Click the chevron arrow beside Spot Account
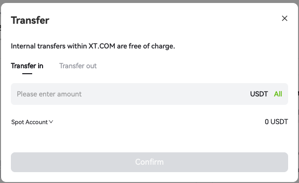 (51, 122)
